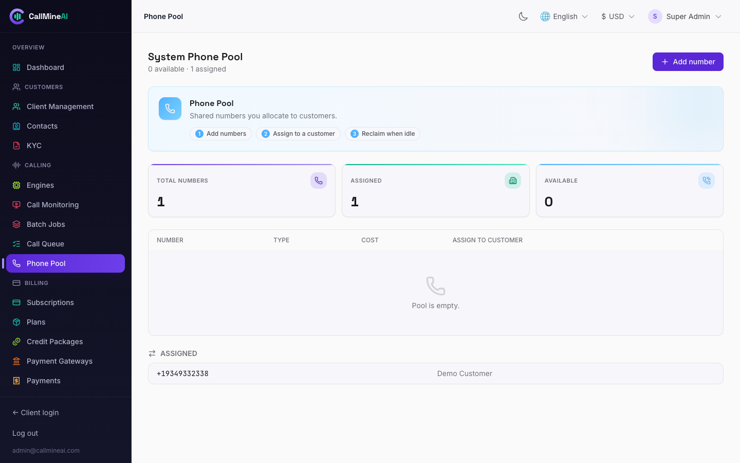The height and width of the screenshot is (463, 740).
Task: Click the globe language icon
Action: [x=545, y=16]
